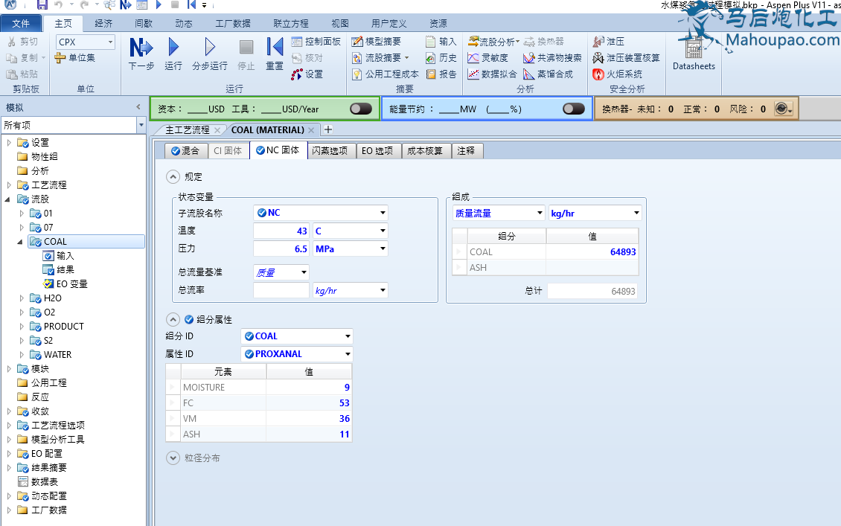This screenshot has width=841, height=526.
Task: Open the 所有项 filter dropdown
Action: point(141,125)
